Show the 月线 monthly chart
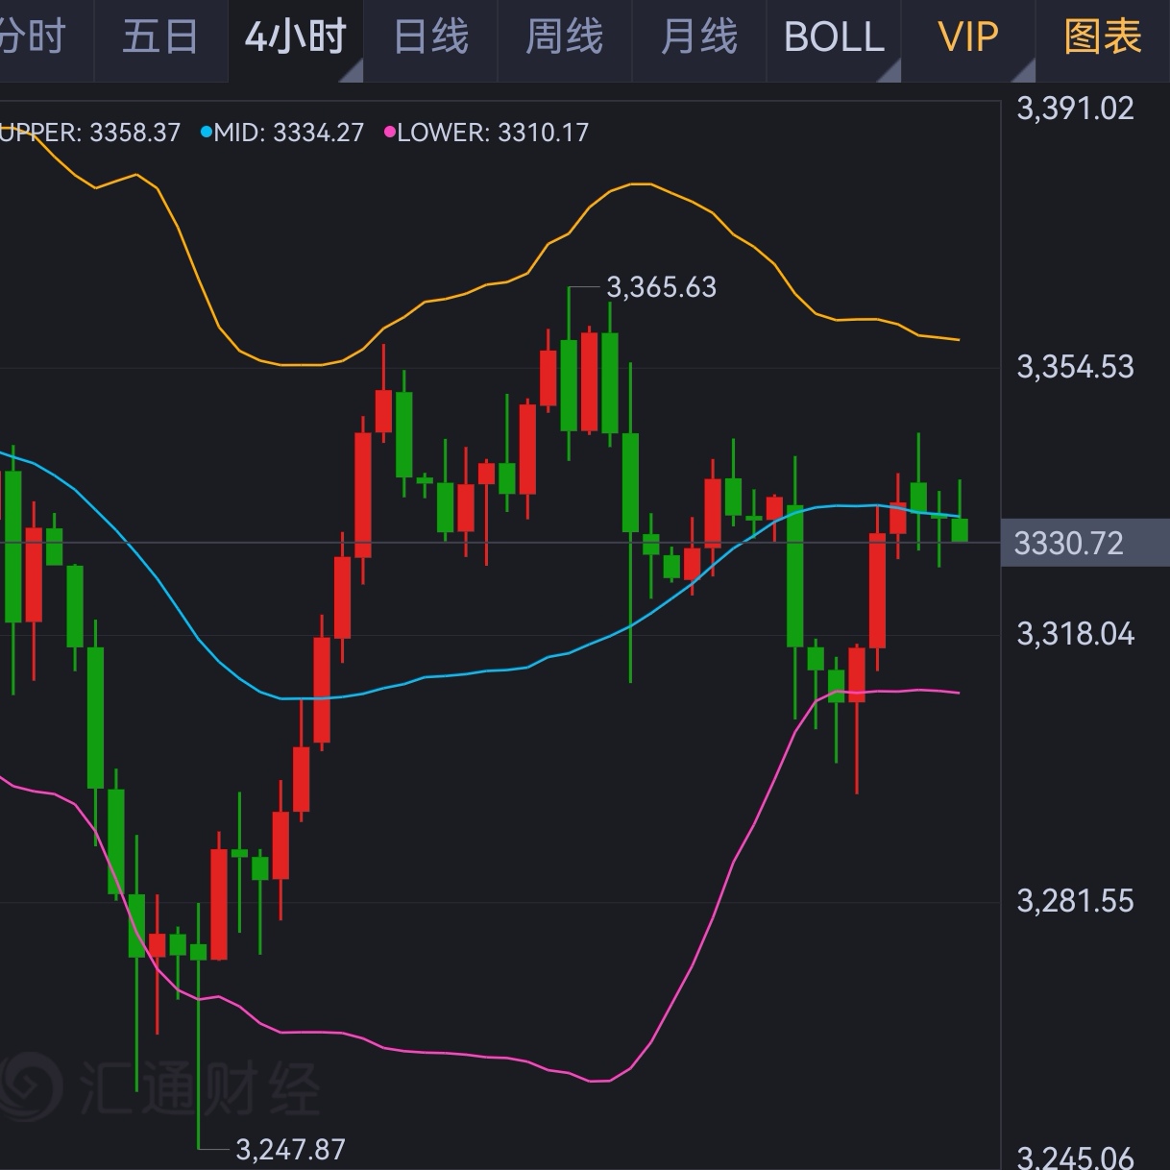 [x=699, y=37]
